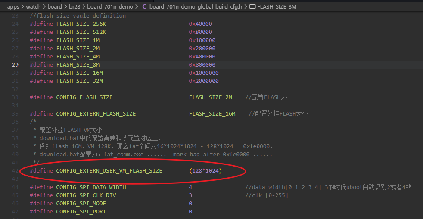The image size is (423, 219).
Task: Click the FLASH_SIZE_256K macro name
Action: tap(81, 24)
